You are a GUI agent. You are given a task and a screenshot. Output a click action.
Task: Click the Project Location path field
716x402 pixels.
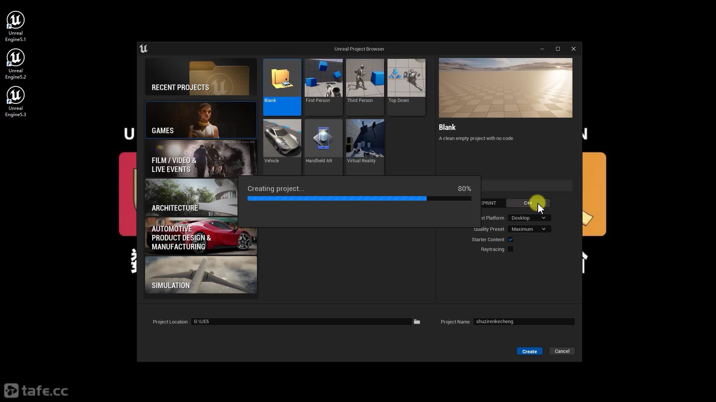point(301,322)
